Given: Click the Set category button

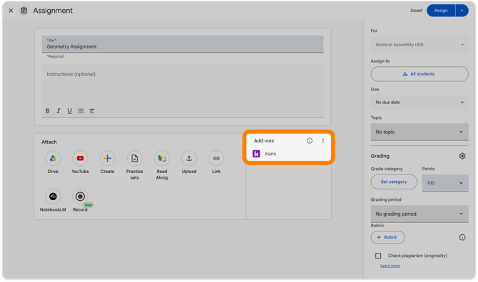Looking at the screenshot, I should point(394,182).
